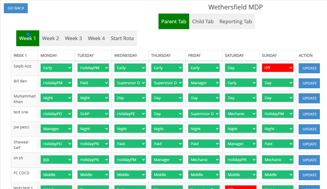Open the Reporting Tab
This screenshot has width=327, height=189.
tap(236, 21)
